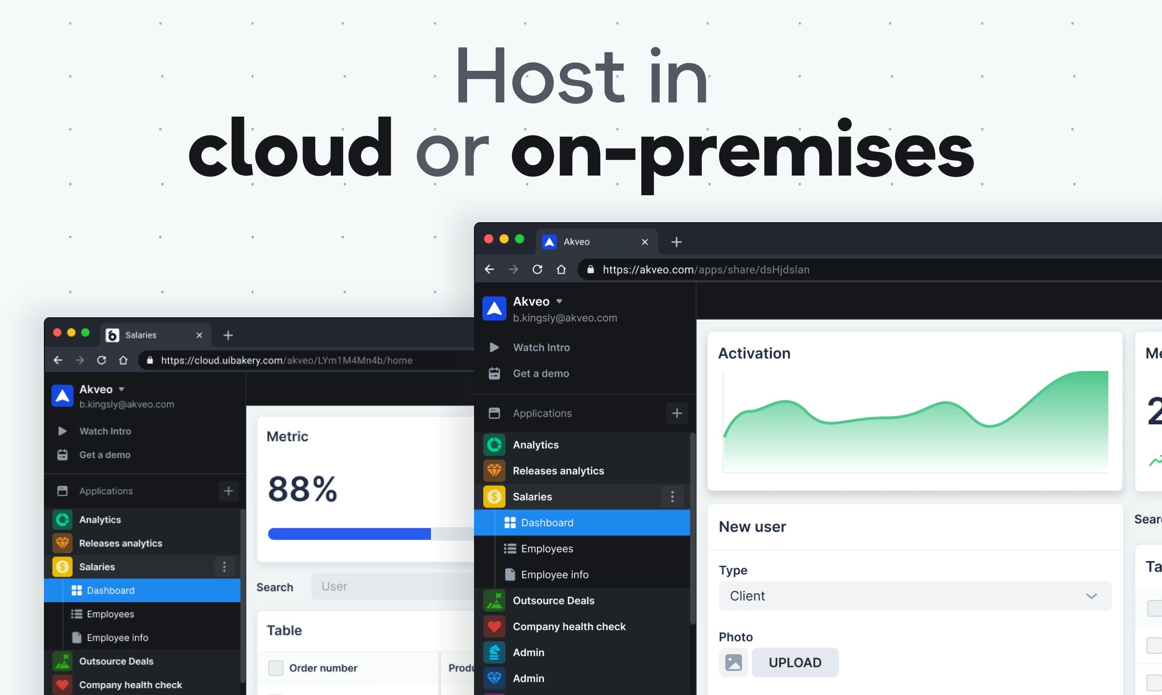Click the photo placeholder image icon
This screenshot has width=1162, height=695.
[734, 663]
